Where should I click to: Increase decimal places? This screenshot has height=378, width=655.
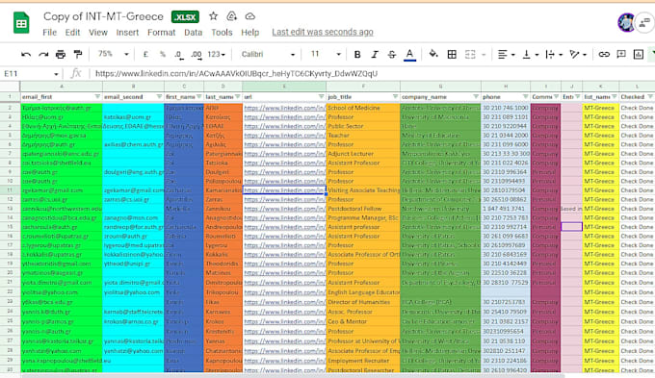pos(196,54)
